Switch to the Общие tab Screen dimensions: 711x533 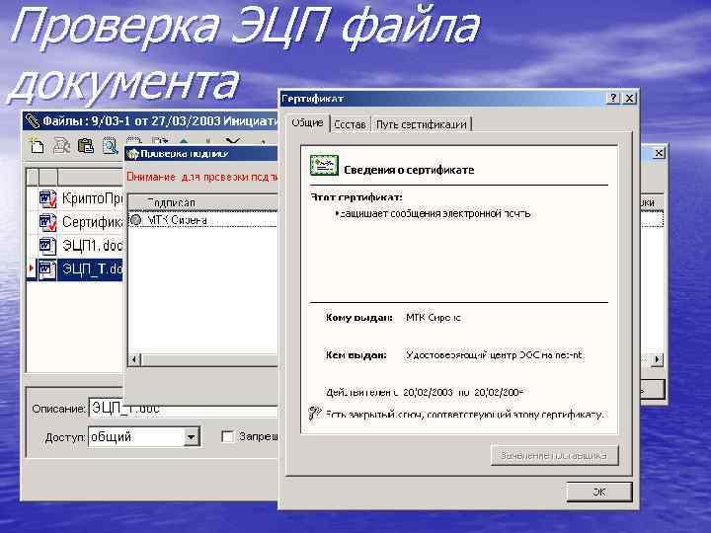[x=307, y=122]
